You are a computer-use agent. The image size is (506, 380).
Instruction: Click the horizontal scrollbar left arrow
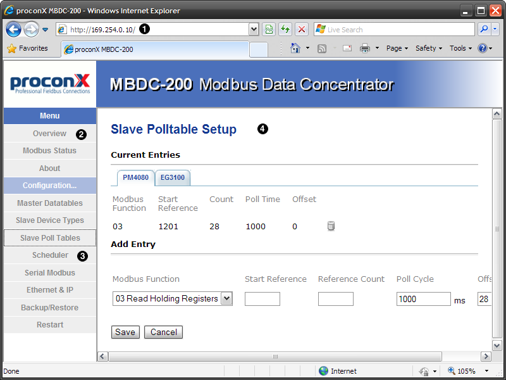102,357
